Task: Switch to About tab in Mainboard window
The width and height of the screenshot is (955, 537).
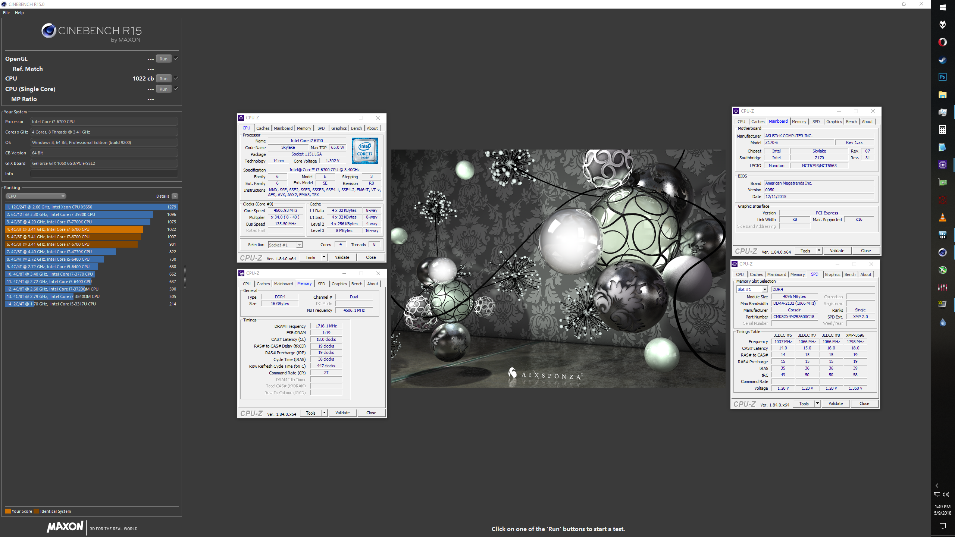Action: 867,122
